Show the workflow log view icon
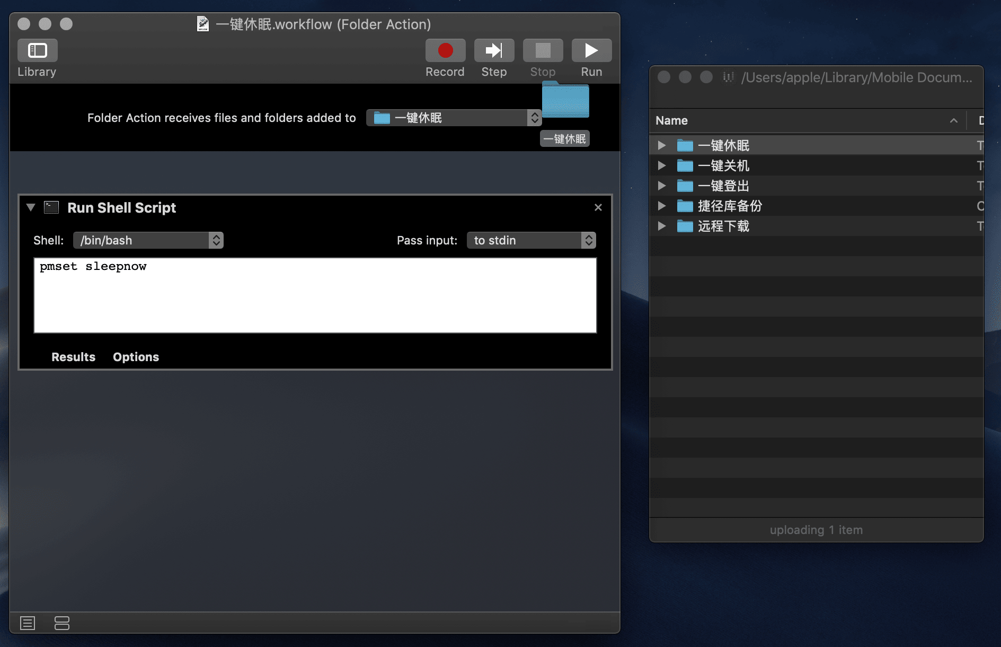Screen dimensions: 1001x647 (28, 623)
